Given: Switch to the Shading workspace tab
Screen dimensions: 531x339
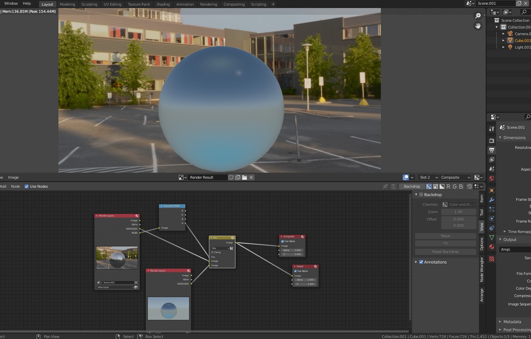Looking at the screenshot, I should [x=163, y=4].
